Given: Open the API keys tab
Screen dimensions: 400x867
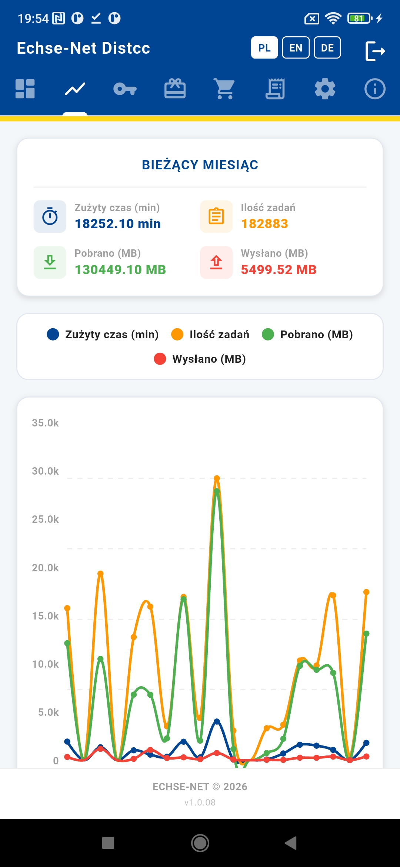Looking at the screenshot, I should coord(125,89).
